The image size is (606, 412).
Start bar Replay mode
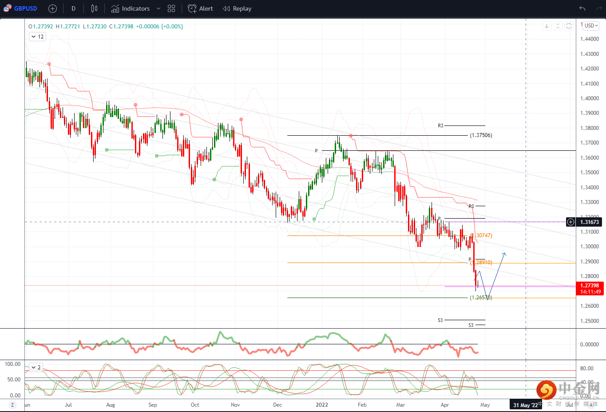[x=237, y=8]
